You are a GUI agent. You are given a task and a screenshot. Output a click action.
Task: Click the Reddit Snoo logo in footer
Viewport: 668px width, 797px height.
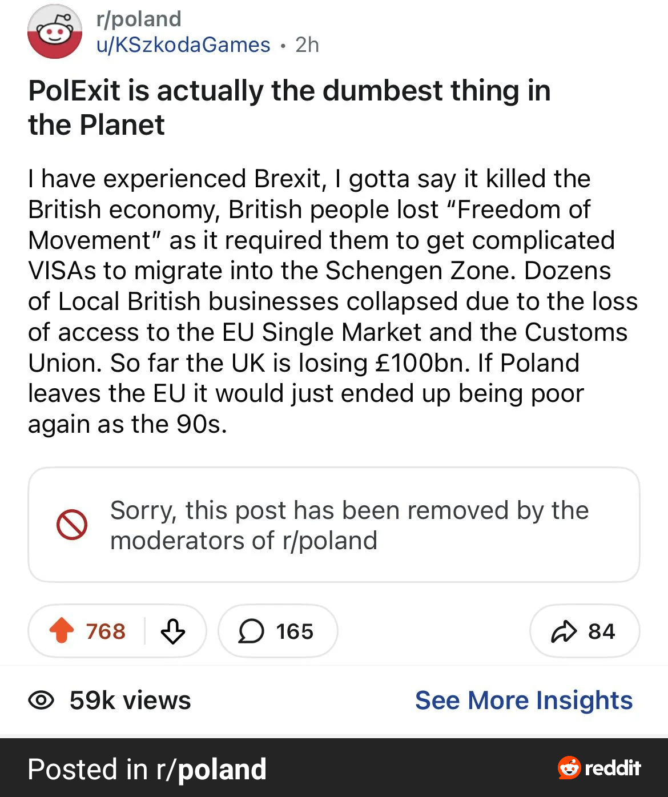[569, 767]
